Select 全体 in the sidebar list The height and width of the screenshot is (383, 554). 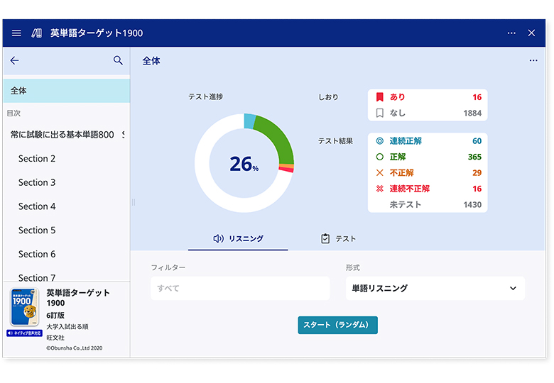pyautogui.click(x=66, y=91)
